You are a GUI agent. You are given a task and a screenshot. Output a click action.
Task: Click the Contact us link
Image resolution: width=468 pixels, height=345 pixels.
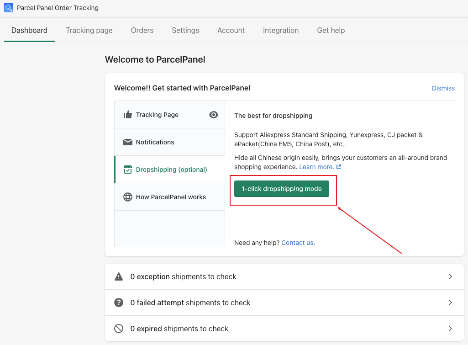(x=298, y=243)
